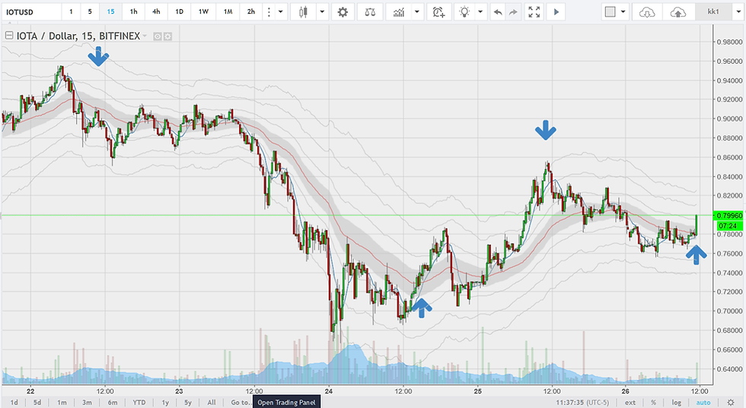Click the compare symbols scales icon

coord(370,12)
